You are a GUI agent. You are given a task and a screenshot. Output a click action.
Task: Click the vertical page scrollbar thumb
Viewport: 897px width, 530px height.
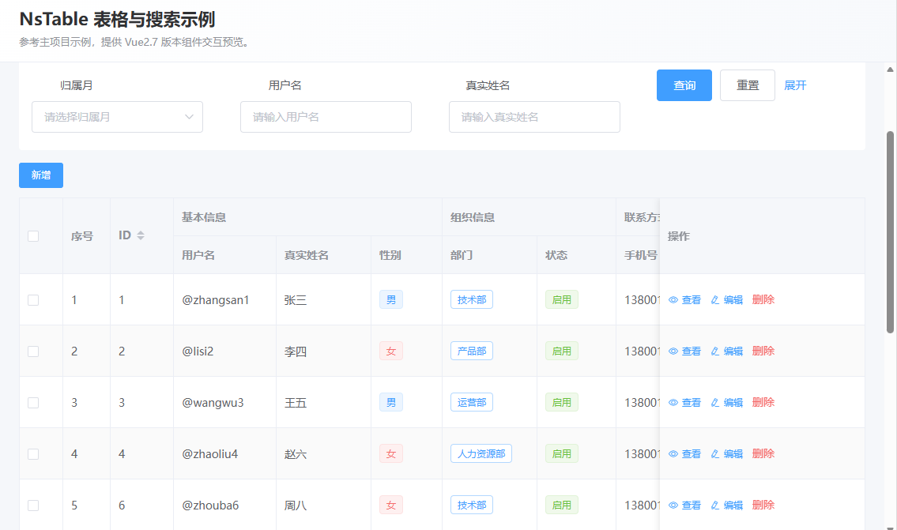coord(890,231)
